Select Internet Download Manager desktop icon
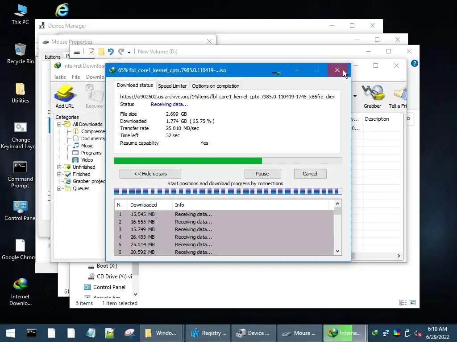The width and height of the screenshot is (457, 342). pyautogui.click(x=20, y=292)
